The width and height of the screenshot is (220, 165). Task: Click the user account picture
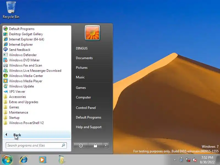point(92,33)
